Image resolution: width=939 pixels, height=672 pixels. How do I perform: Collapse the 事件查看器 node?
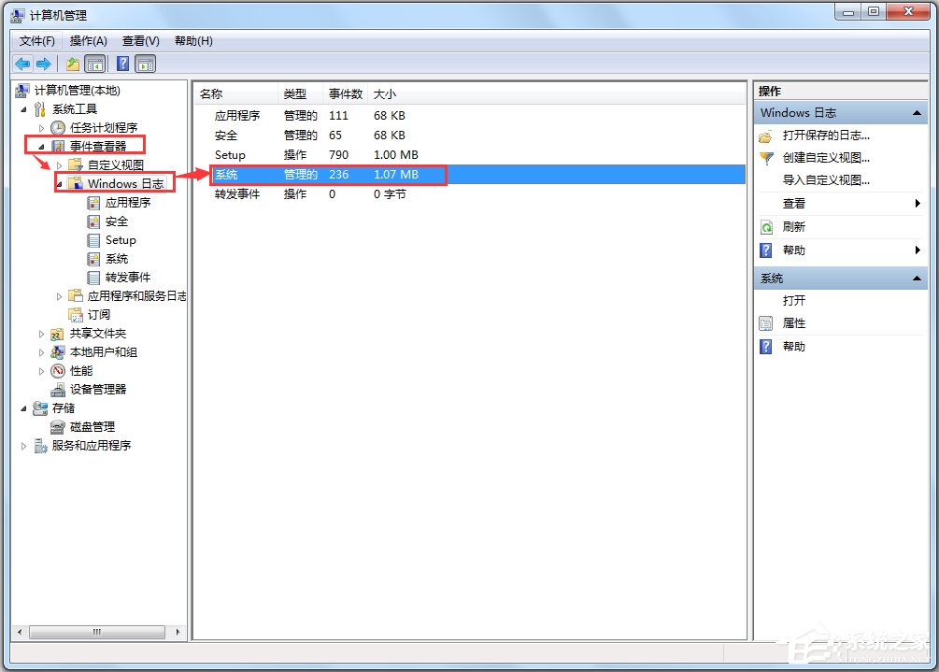[41, 147]
